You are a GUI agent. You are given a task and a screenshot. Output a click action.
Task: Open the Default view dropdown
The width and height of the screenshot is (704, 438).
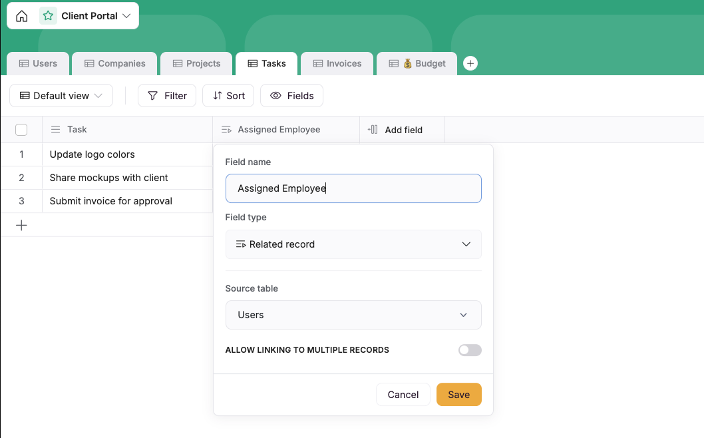coord(61,96)
